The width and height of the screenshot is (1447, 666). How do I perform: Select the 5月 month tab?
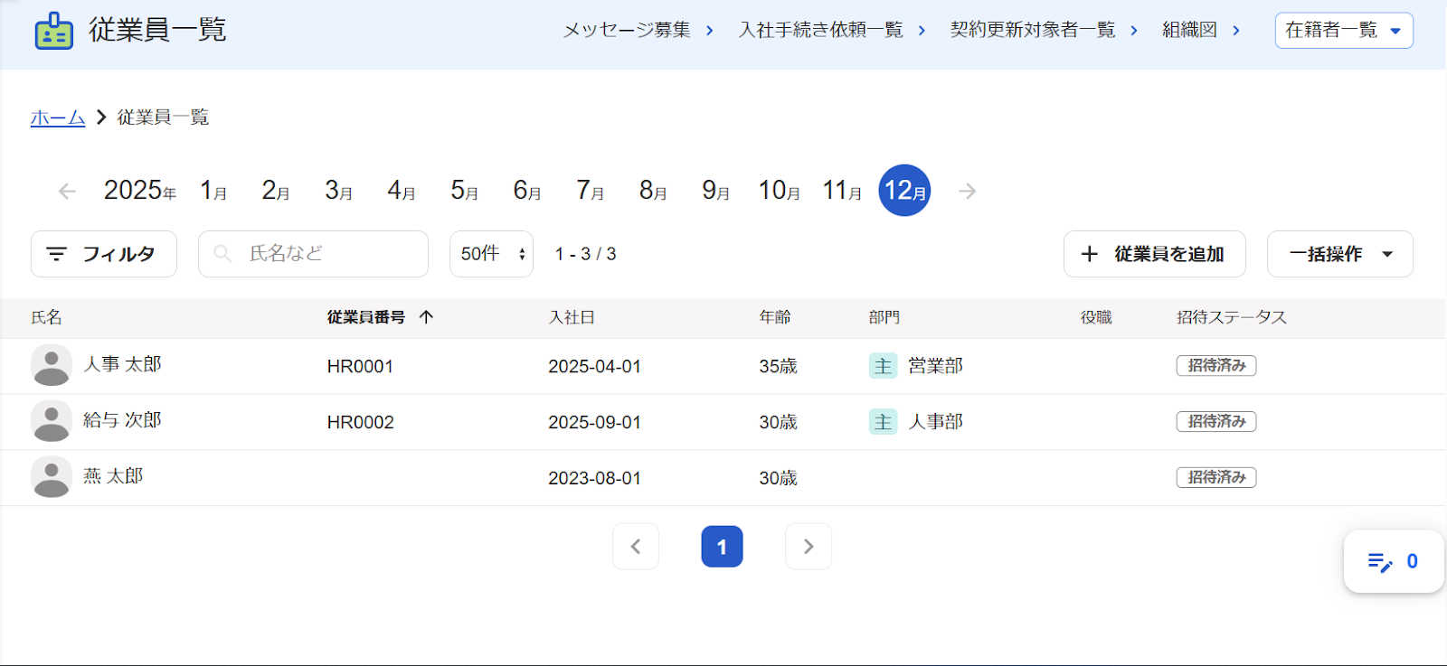click(465, 191)
